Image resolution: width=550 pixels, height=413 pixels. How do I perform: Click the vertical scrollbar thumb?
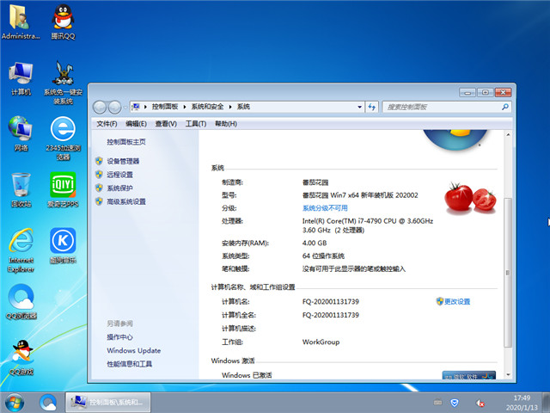point(508,273)
